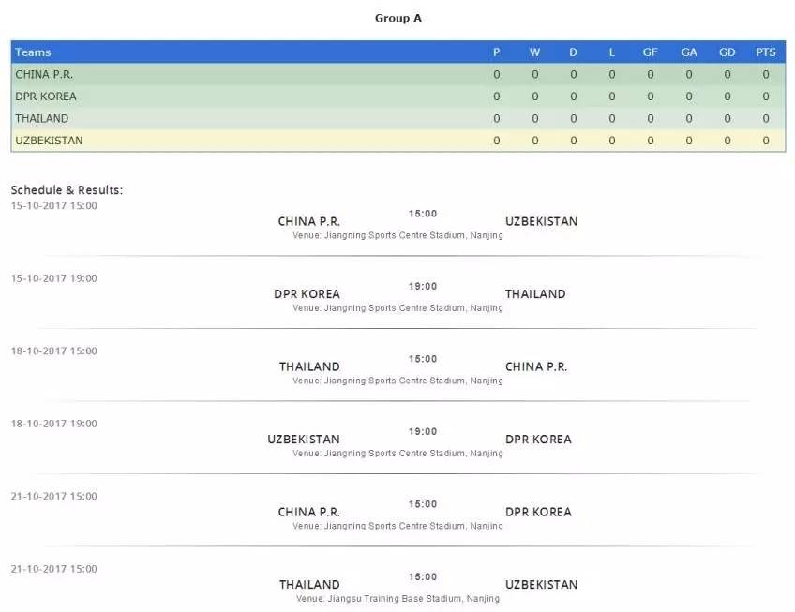The image size is (795, 612).
Task: Click the "PTS" column header
Action: 766,52
